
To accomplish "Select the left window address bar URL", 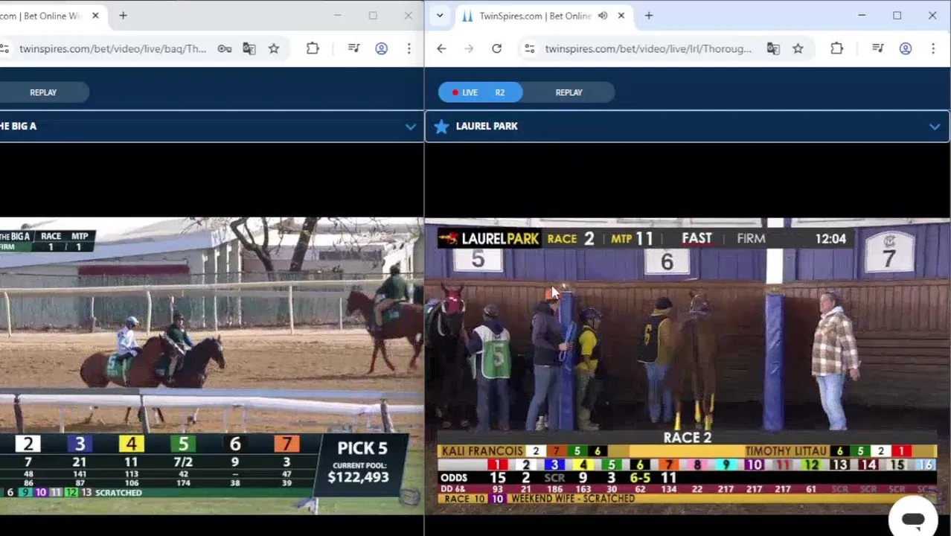I will coord(112,48).
